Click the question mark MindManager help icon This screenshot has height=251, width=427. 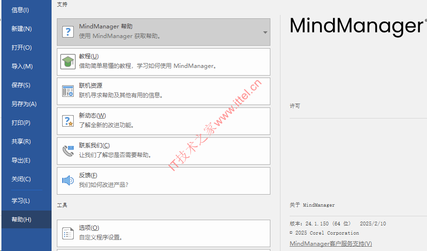(68, 32)
